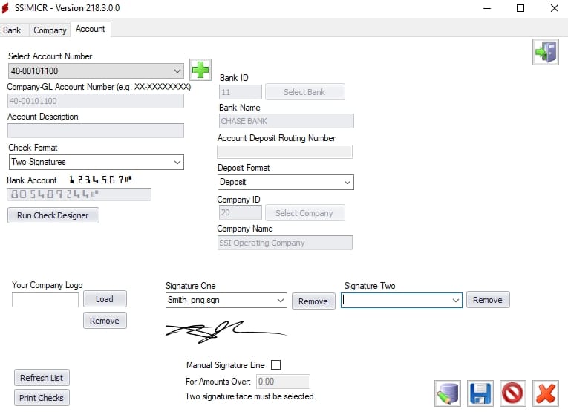The width and height of the screenshot is (568, 412).
Task: Expand the Signature One dropdown
Action: pyautogui.click(x=226, y=300)
